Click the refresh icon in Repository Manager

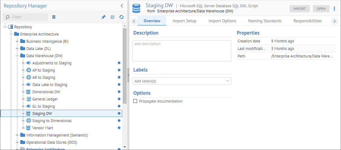click(x=122, y=17)
